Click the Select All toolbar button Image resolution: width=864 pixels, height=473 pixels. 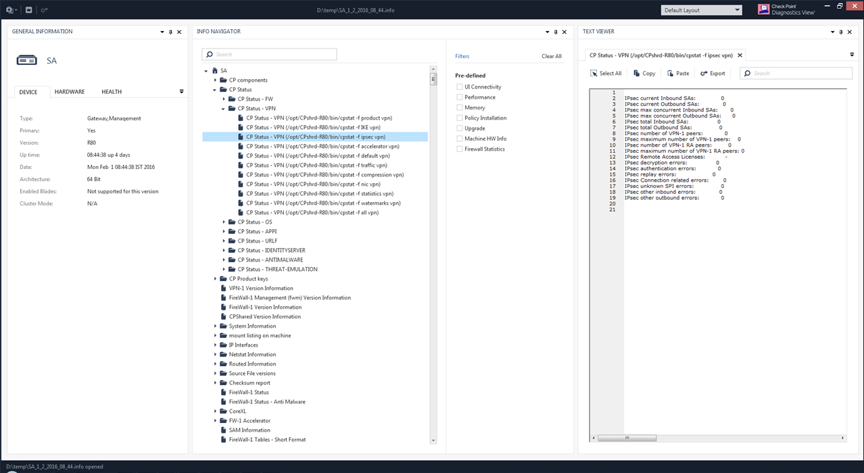(x=606, y=73)
